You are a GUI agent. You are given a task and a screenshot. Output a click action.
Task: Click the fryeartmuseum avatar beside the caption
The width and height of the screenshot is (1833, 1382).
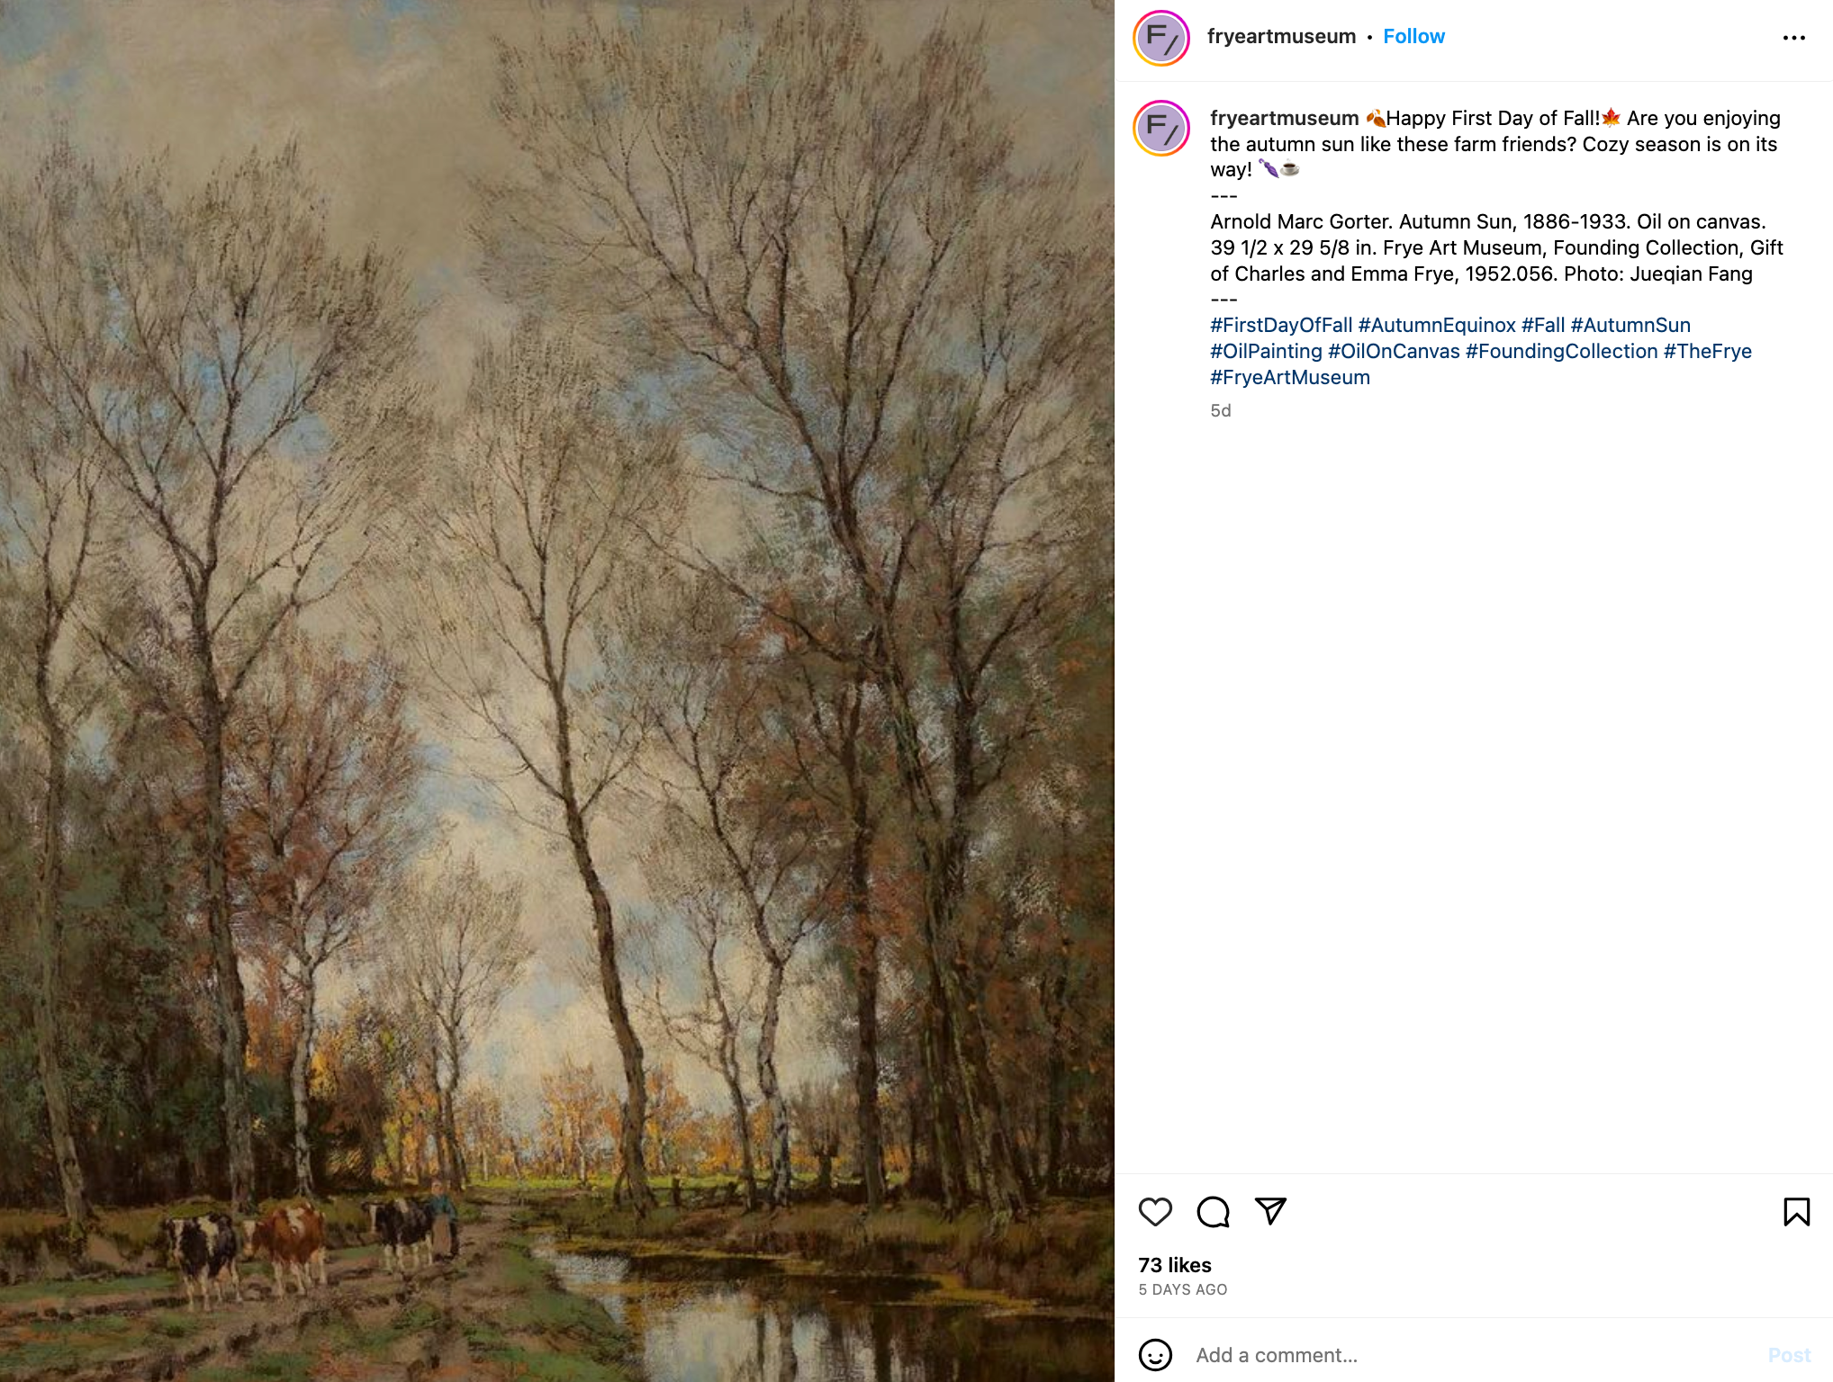(x=1161, y=128)
